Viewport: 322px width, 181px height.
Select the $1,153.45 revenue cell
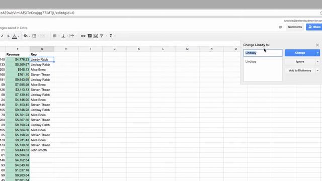(x=18, y=105)
